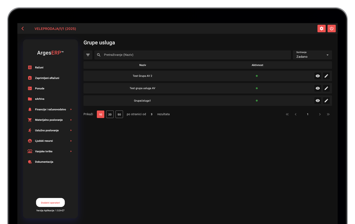Open the Sortiranje Zadano dropdown
Image resolution: width=355 pixels, height=224 pixels.
(x=312, y=55)
